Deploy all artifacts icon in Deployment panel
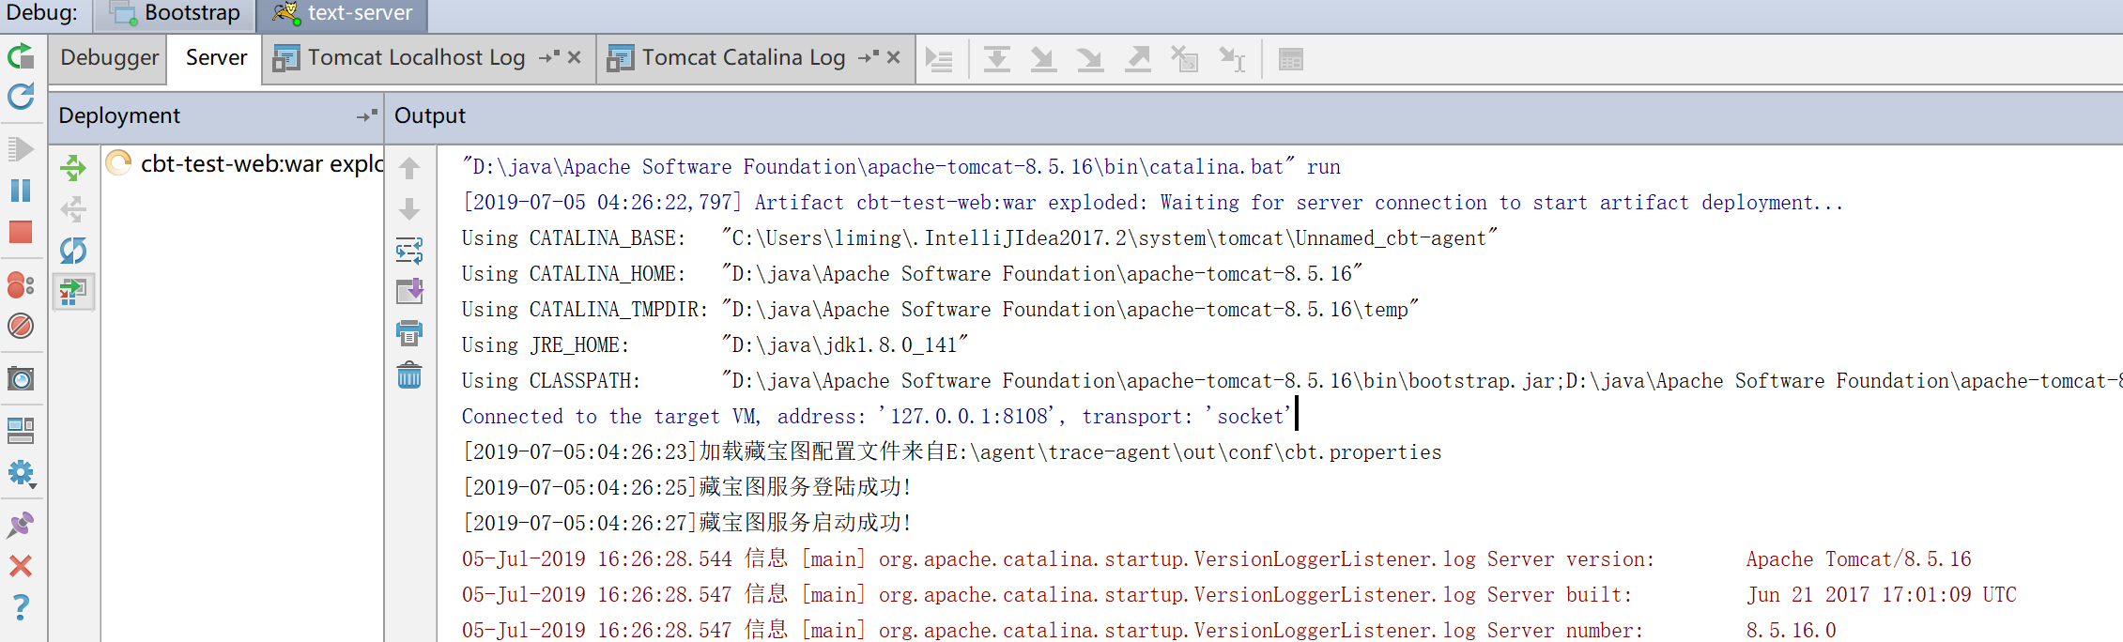Image resolution: width=2123 pixels, height=642 pixels. pos(73,168)
